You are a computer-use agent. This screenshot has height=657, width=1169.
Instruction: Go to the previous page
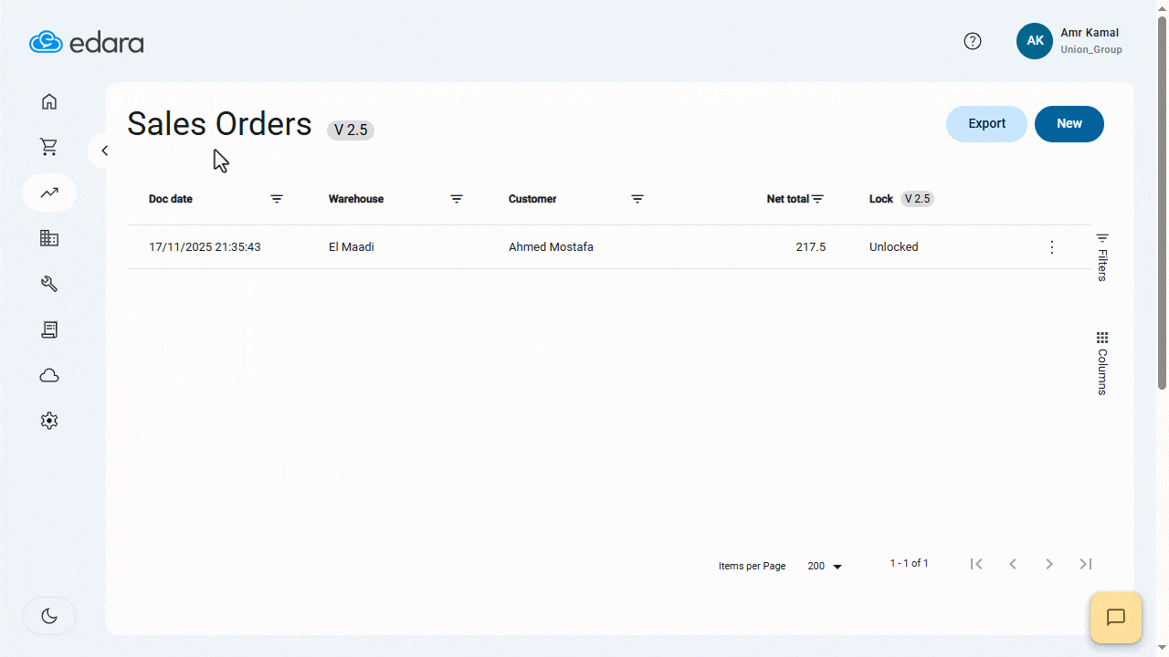[x=1013, y=564]
